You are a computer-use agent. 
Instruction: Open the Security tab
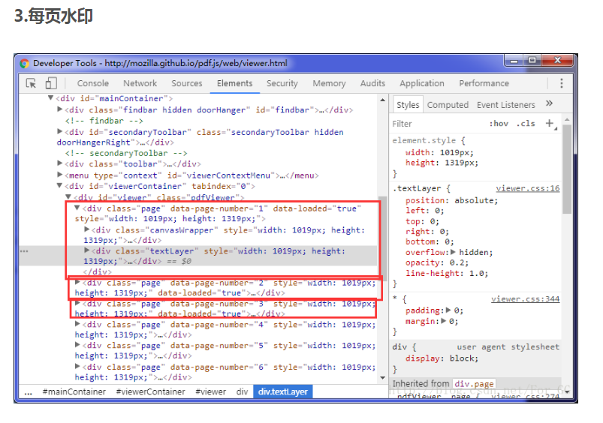click(282, 83)
